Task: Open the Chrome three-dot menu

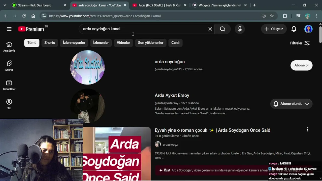Action: click(x=316, y=16)
